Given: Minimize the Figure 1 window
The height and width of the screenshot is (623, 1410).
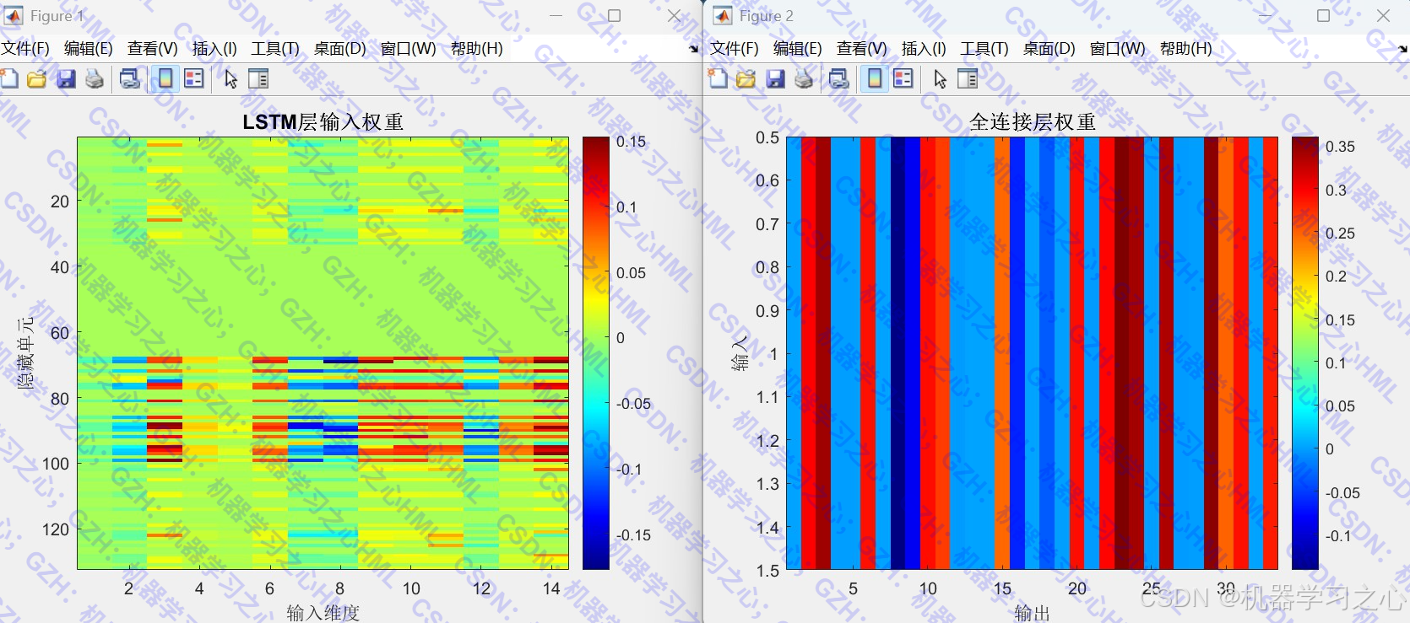Looking at the screenshot, I should (556, 16).
